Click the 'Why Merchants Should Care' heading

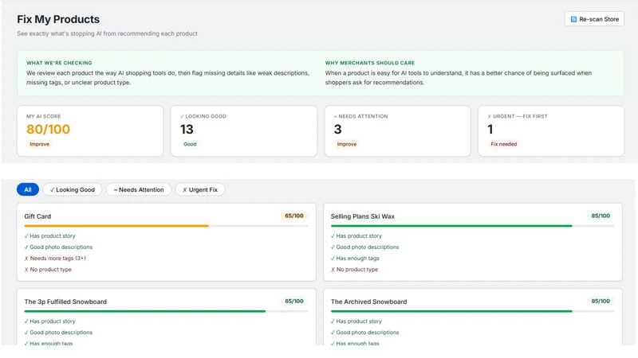tap(369, 63)
